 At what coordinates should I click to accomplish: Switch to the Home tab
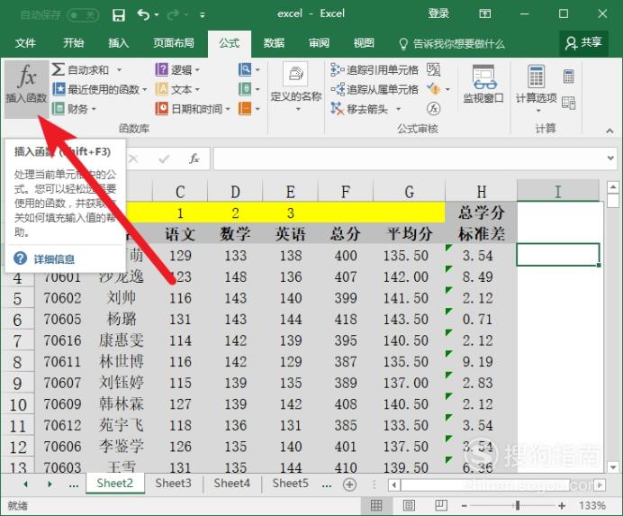coord(73,43)
